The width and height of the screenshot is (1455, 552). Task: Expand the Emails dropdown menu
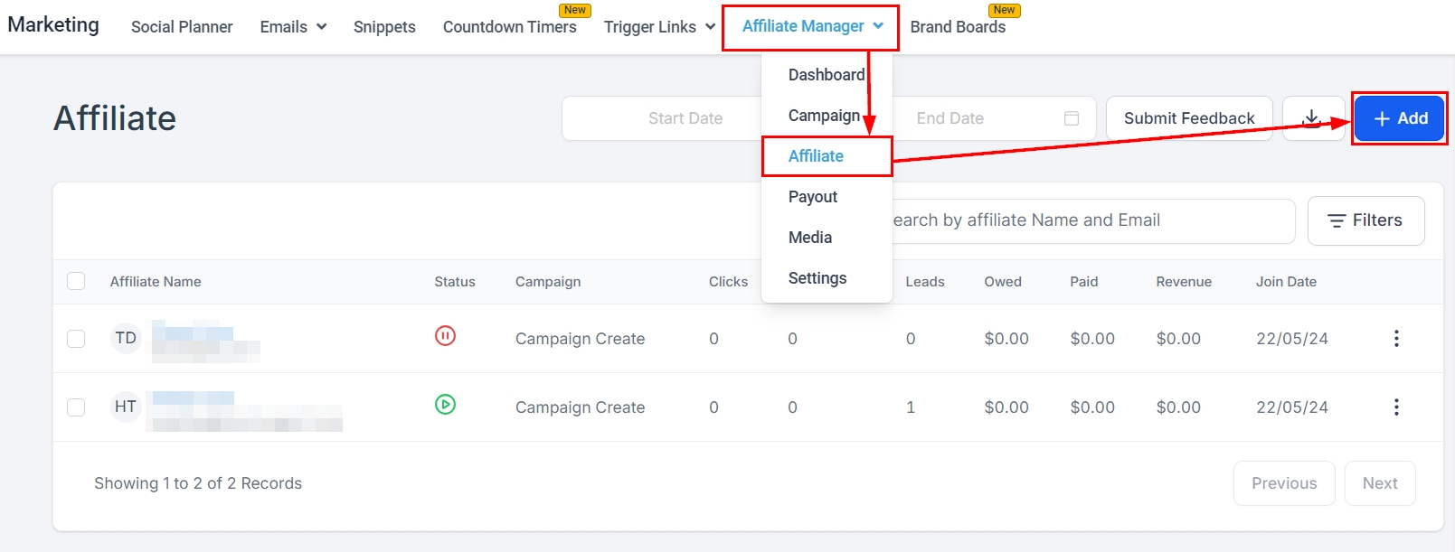[x=293, y=27]
